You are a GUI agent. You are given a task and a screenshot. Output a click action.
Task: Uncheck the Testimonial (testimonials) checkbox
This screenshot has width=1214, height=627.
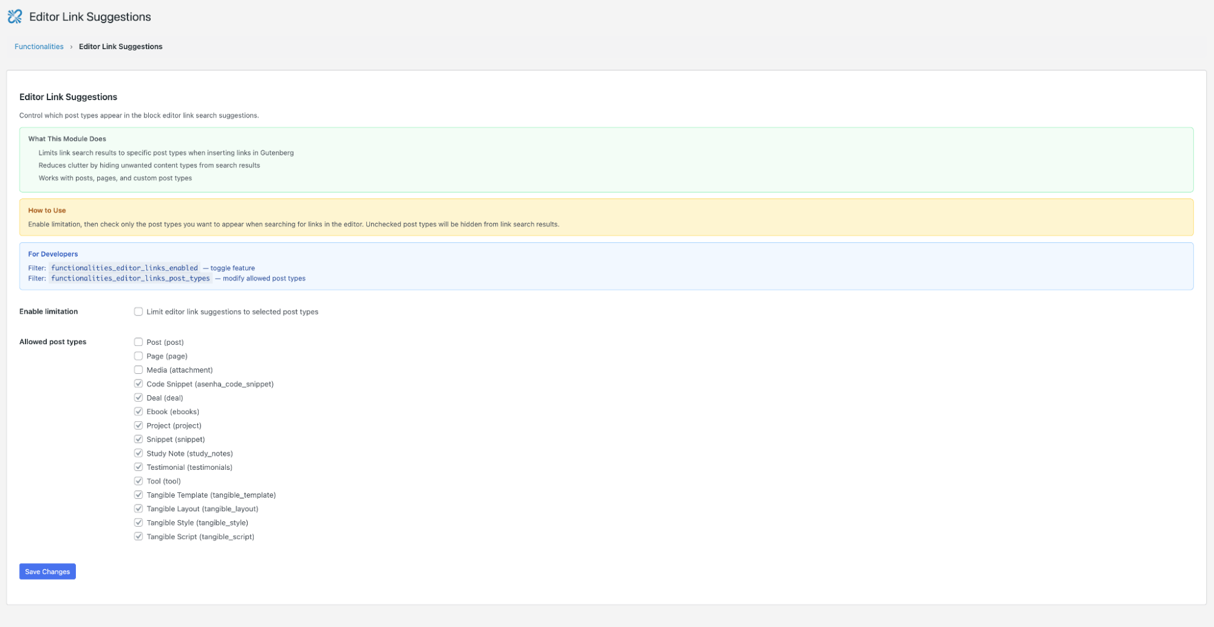point(138,467)
